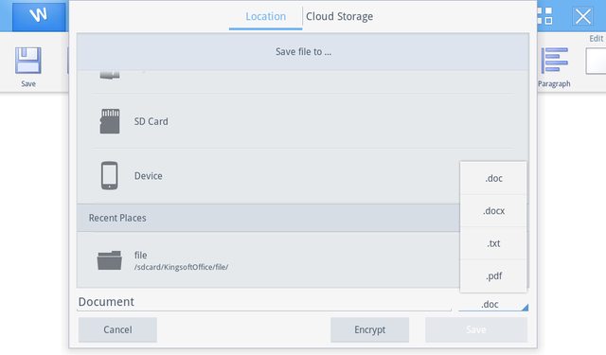
Task: Click the dimmed Save button in dialog
Action: [x=476, y=329]
